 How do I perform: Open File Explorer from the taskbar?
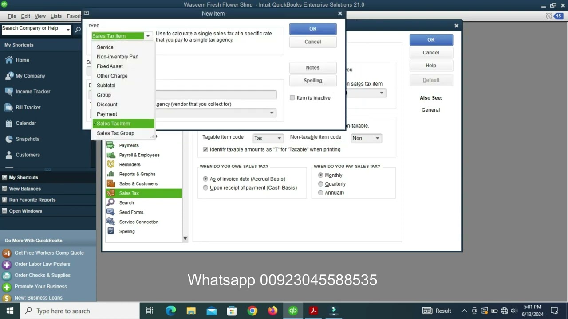(x=191, y=311)
